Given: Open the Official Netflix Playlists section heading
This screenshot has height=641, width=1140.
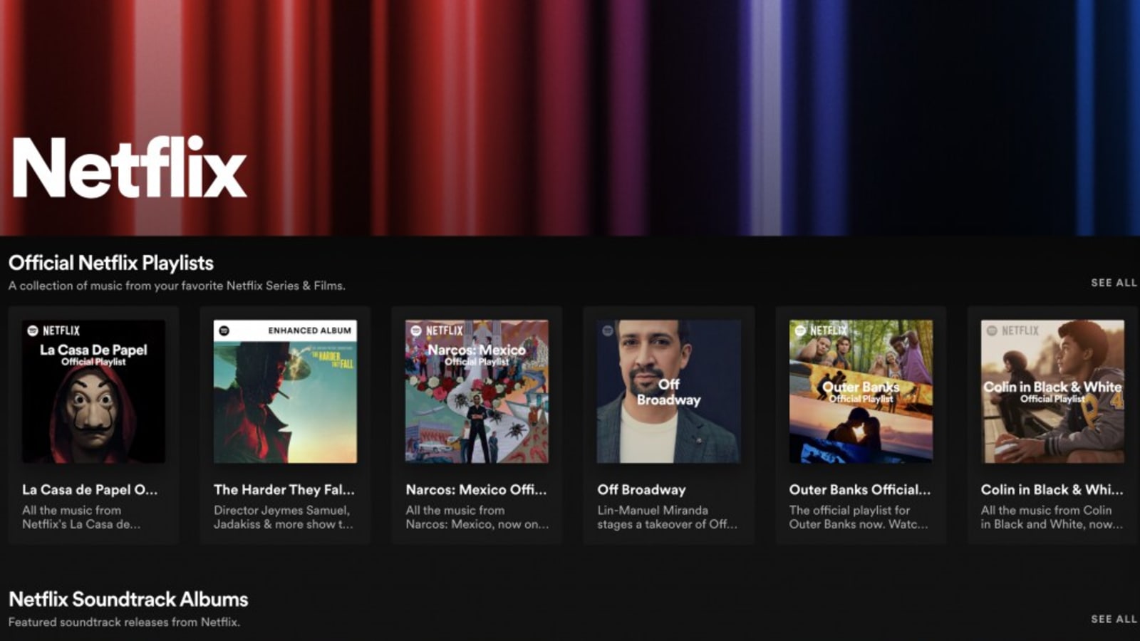Looking at the screenshot, I should (111, 263).
